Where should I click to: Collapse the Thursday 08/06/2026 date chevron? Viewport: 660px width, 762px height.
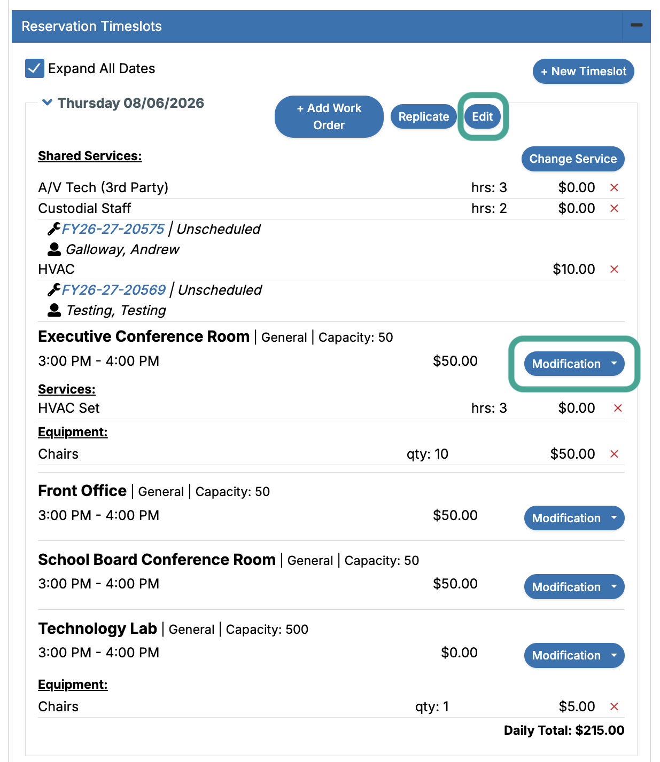[x=48, y=102]
